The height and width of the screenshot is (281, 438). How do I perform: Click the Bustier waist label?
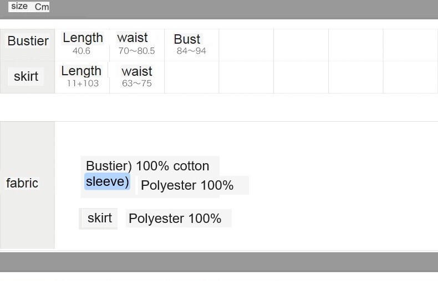click(x=133, y=38)
